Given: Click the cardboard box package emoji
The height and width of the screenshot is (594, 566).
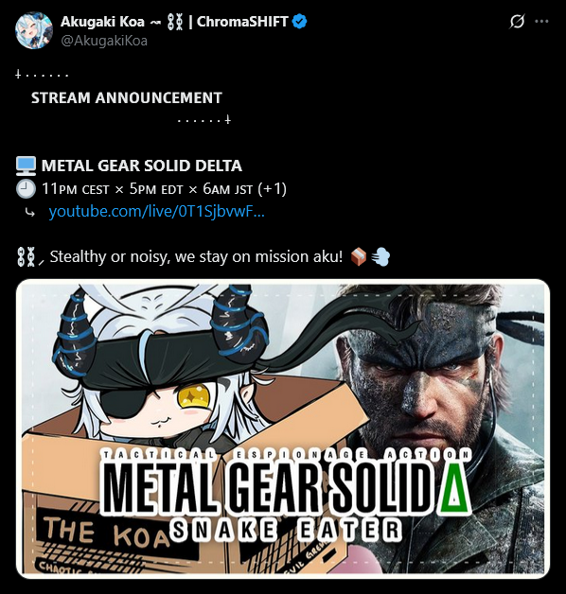Looking at the screenshot, I should coord(359,256).
